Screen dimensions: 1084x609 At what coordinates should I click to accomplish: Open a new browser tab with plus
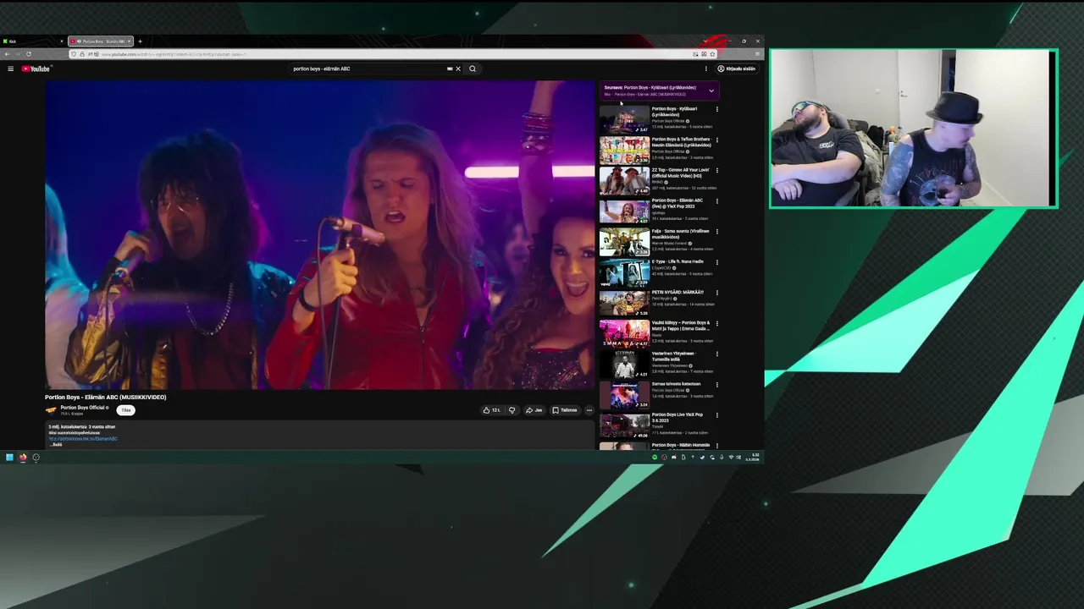(141, 41)
